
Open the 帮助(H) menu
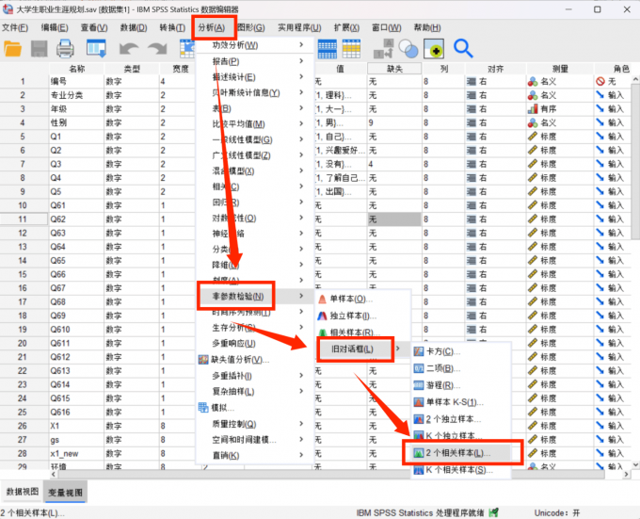427,27
